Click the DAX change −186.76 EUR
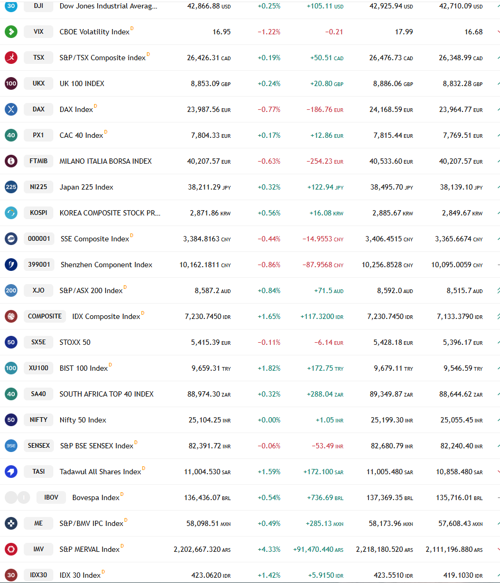Screen dimensions: 500x583 [325, 110]
